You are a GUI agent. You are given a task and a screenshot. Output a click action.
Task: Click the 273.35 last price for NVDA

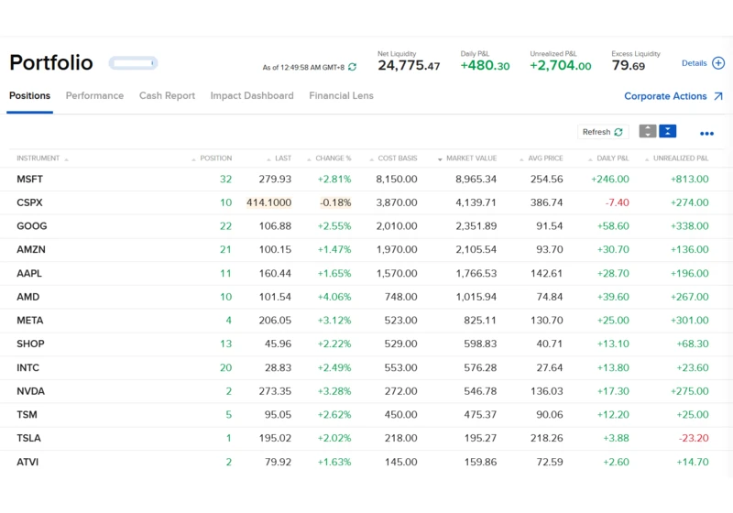click(x=275, y=391)
